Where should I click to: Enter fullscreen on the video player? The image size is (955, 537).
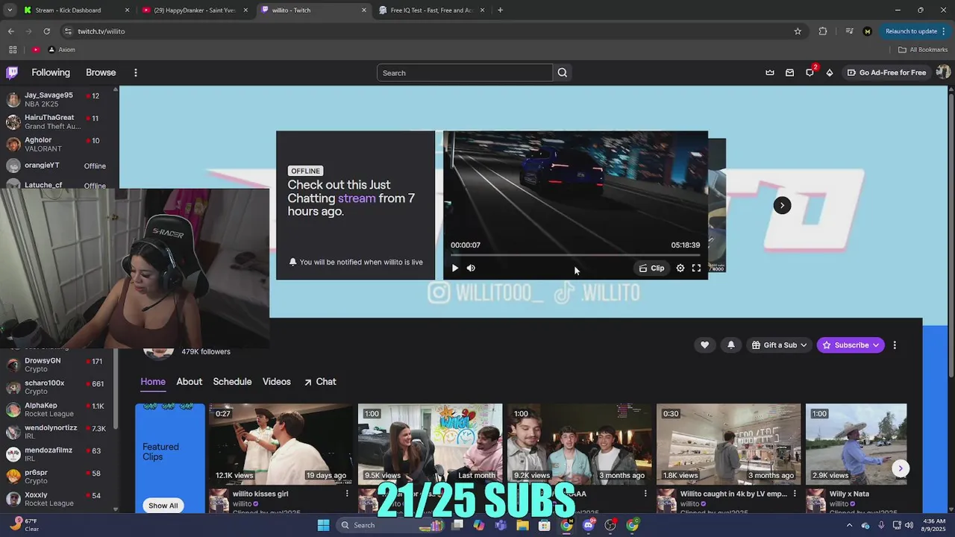[x=696, y=268]
